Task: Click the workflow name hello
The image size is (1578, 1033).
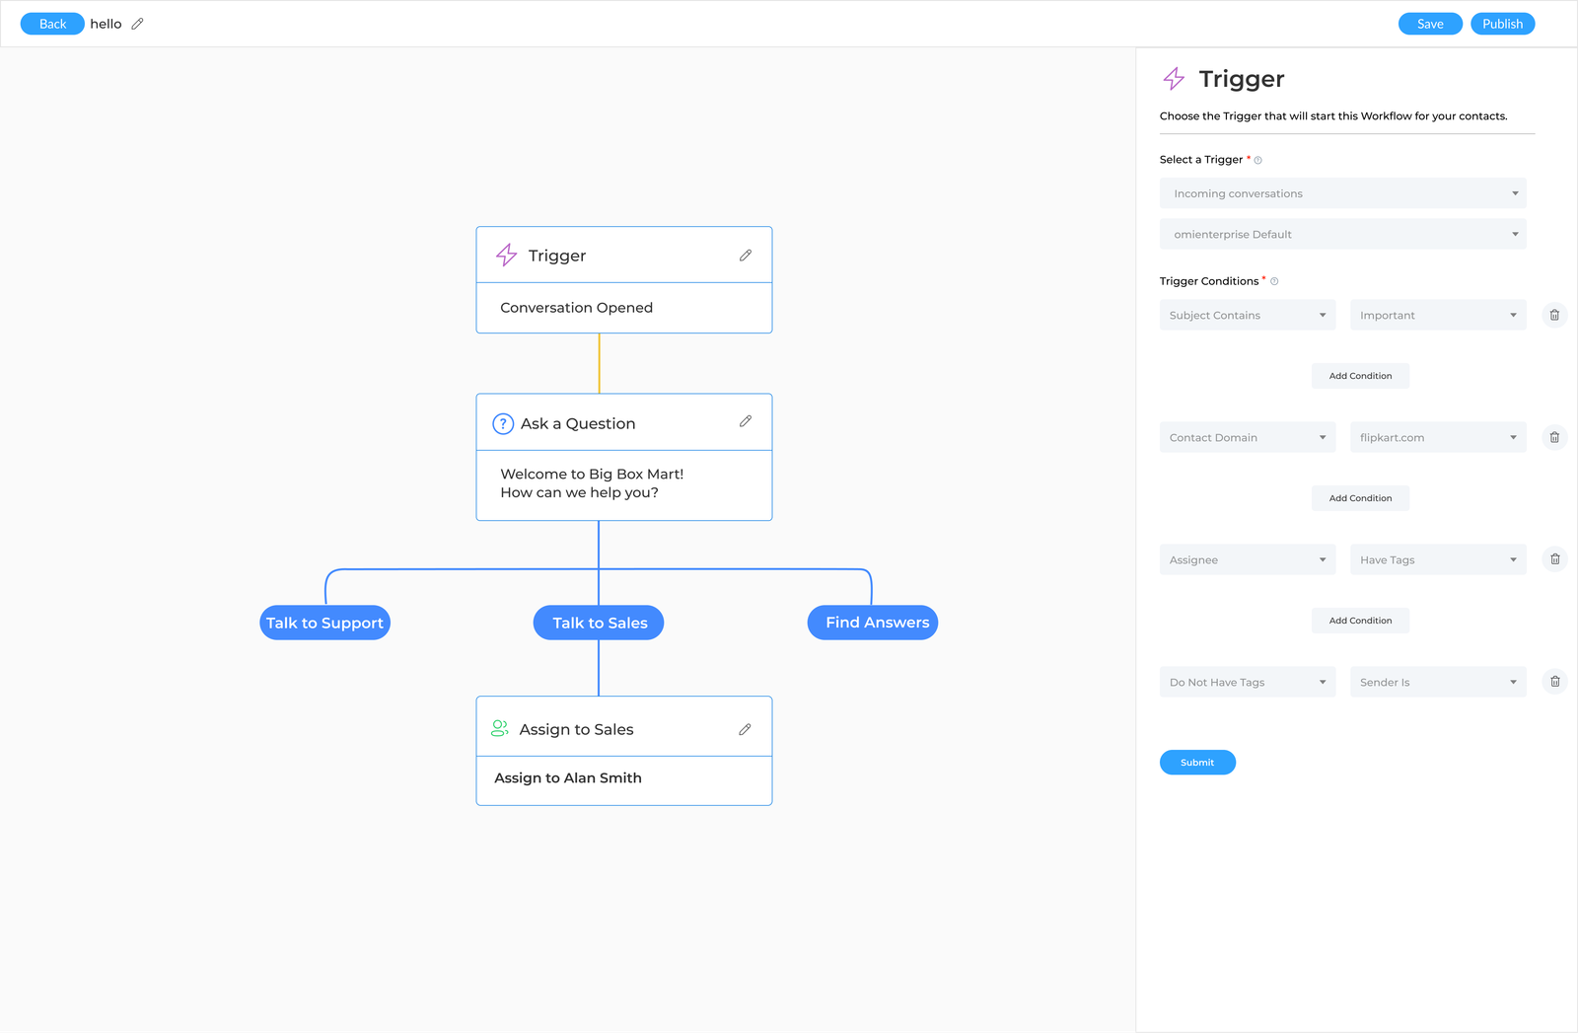Action: pos(106,24)
